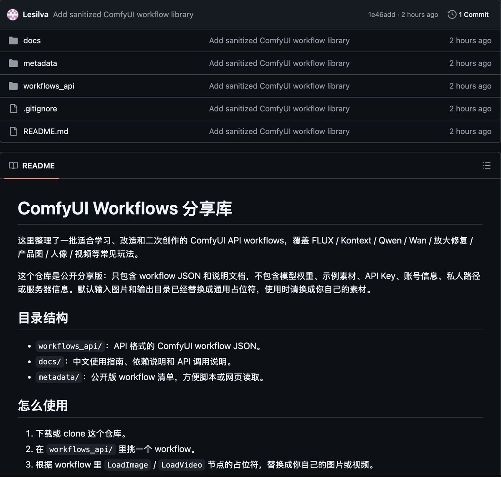Click the docs folder icon
The image size is (501, 477).
click(x=13, y=40)
